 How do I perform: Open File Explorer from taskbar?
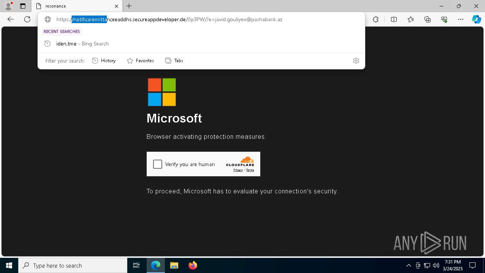click(x=174, y=265)
